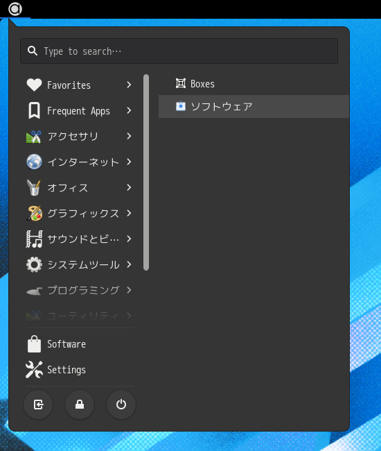Screen dimensions: 381x451
Task: Open the Frequent Apps category
Action: pos(80,111)
